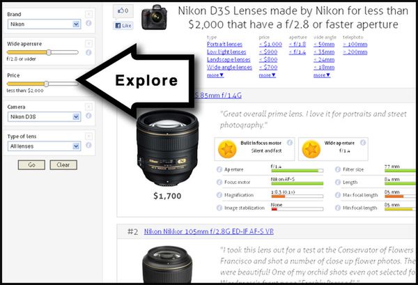Click info icon in Built in focus motor badge

point(290,143)
